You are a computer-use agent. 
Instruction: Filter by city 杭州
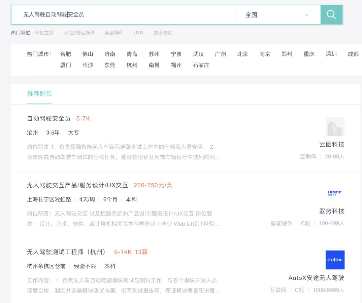132,65
